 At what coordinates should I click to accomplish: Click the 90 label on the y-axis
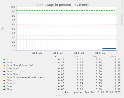(13, 11)
